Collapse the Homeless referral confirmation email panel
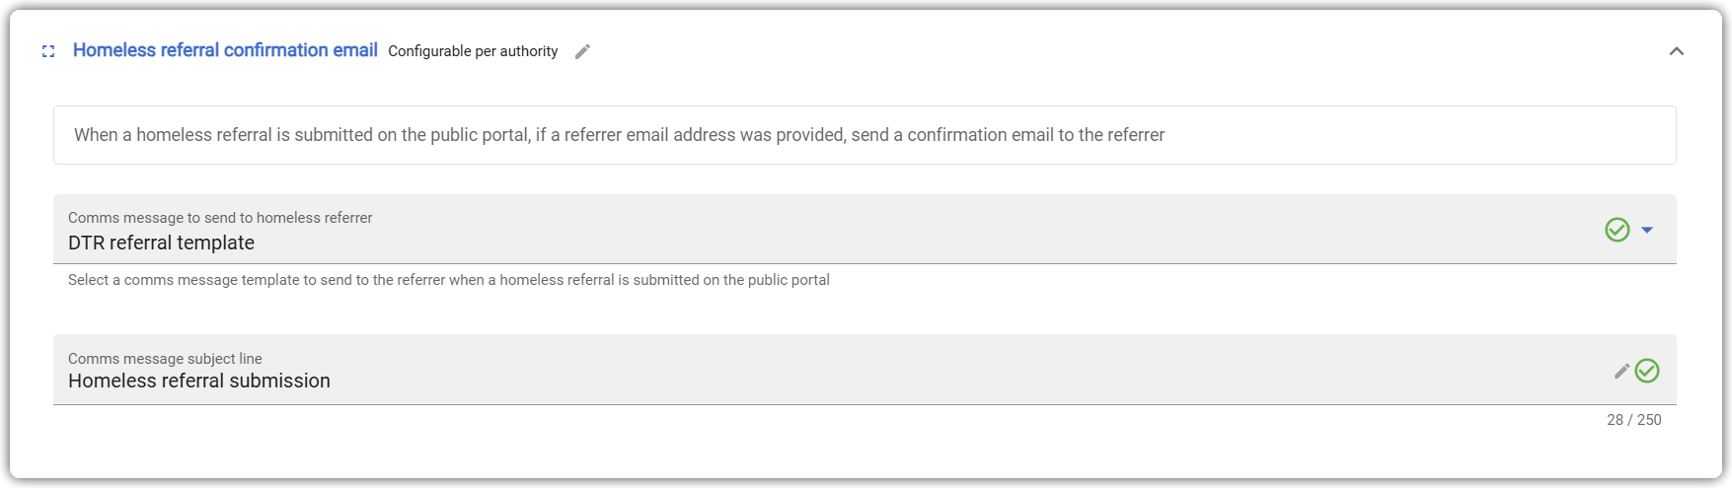 pyautogui.click(x=1676, y=51)
